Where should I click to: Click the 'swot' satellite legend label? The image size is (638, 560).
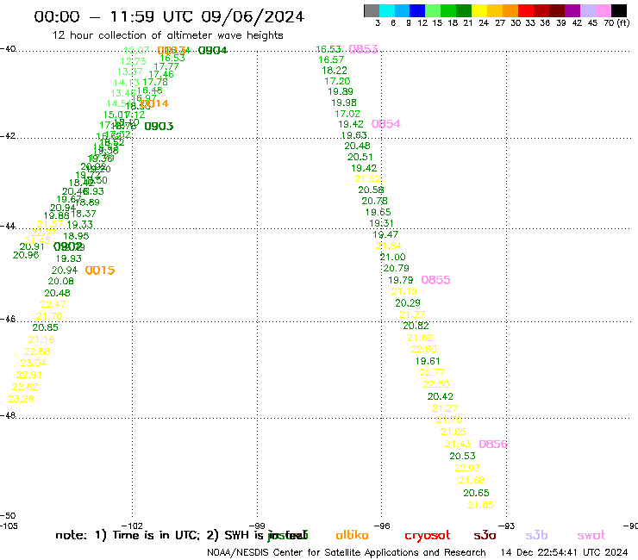click(x=591, y=536)
